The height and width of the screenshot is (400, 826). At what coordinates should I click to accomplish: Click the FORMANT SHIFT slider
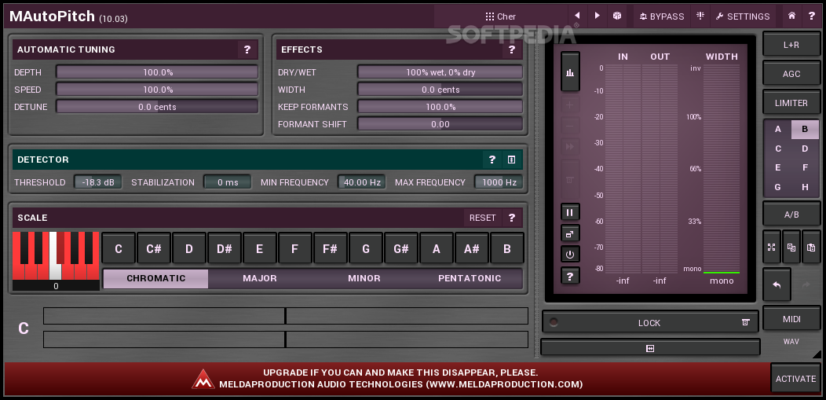tap(440, 124)
